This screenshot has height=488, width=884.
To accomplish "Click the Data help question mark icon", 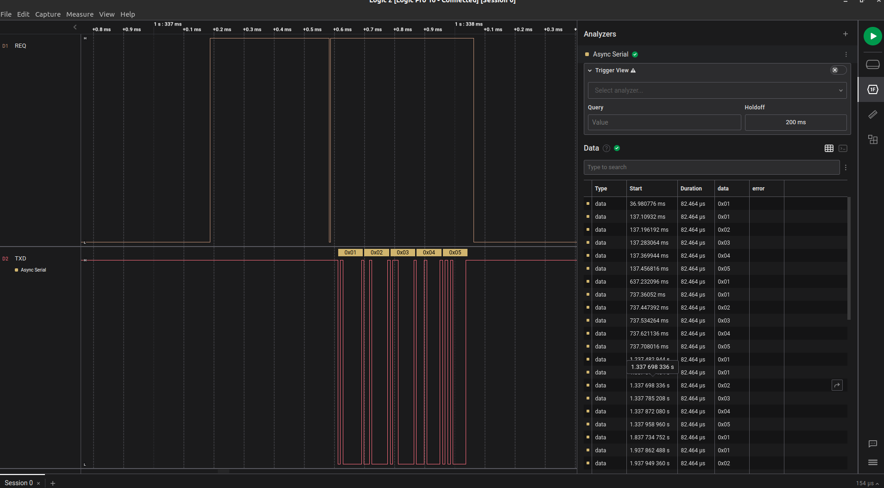I will [606, 148].
